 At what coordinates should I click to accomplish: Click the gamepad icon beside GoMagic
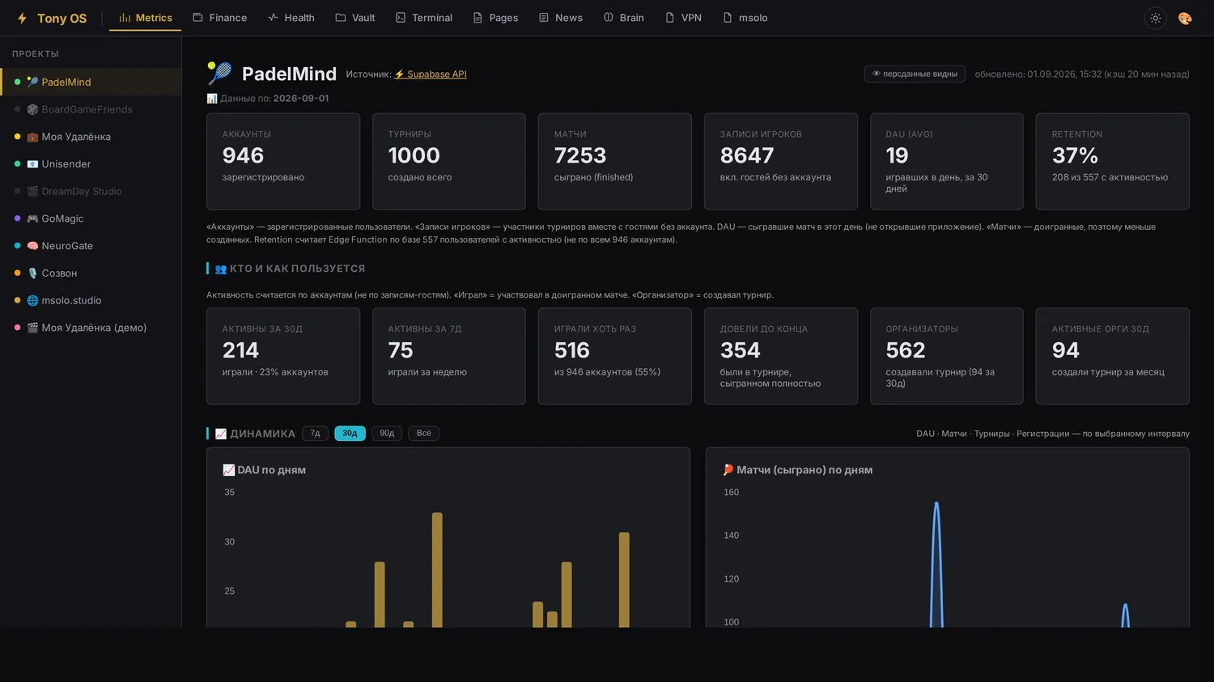[32, 218]
